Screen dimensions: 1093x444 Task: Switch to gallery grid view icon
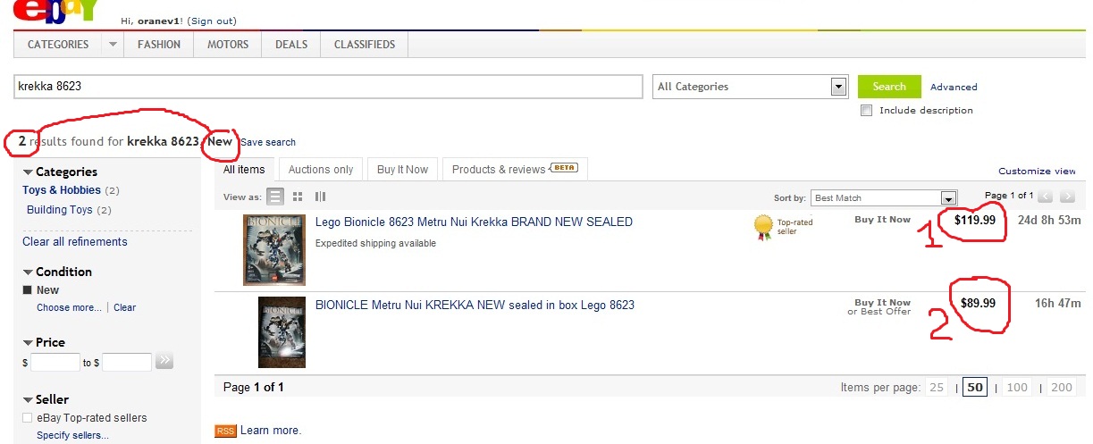pos(298,197)
